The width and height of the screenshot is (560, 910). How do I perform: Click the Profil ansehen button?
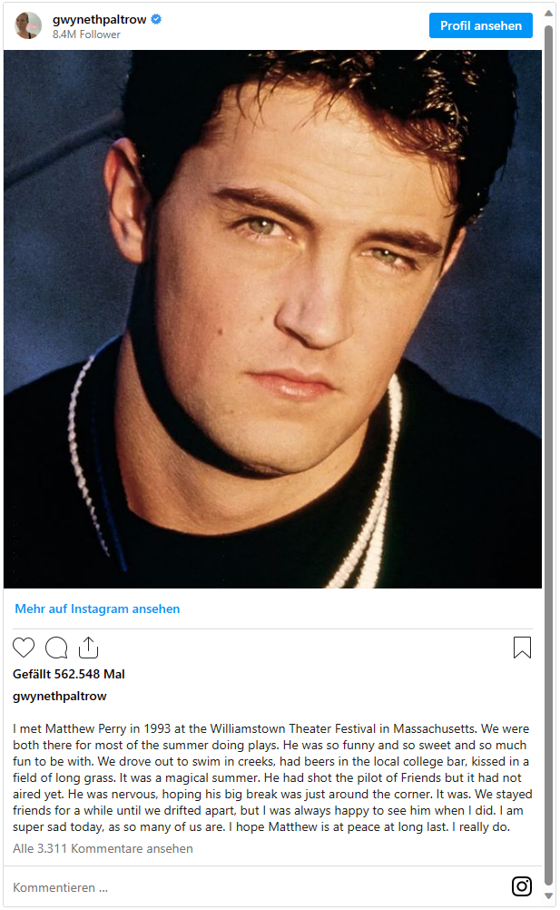pyautogui.click(x=480, y=25)
